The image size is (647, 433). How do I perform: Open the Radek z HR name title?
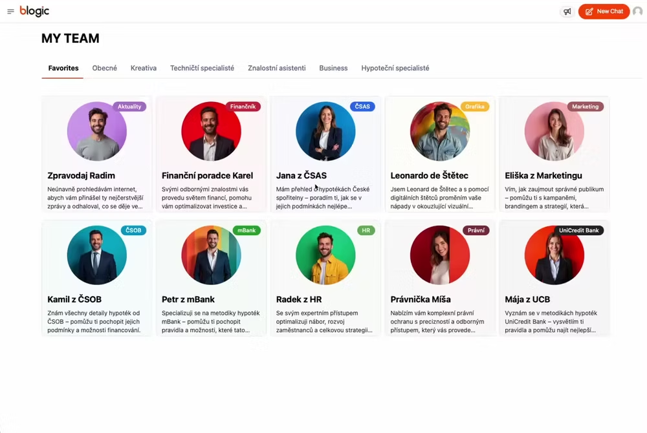pyautogui.click(x=299, y=299)
